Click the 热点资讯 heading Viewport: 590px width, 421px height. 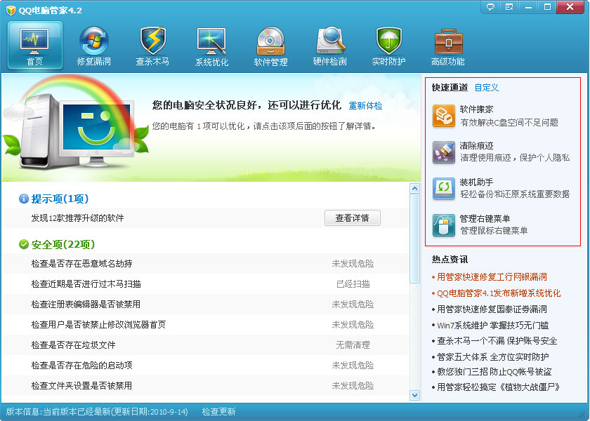(450, 260)
